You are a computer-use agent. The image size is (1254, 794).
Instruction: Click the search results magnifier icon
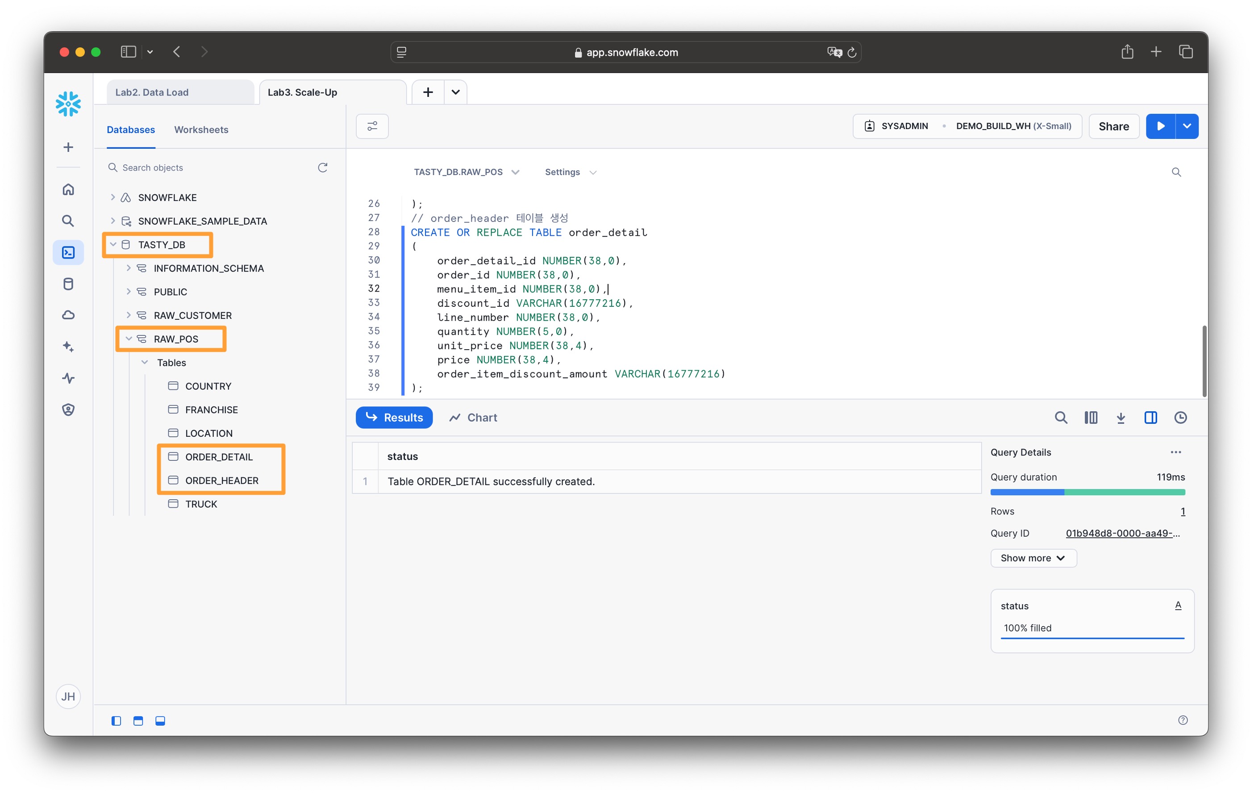click(1060, 417)
